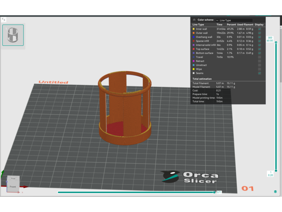Click the horizontal move slider handle
Screen dimensions: 282x212
pyautogui.click(x=215, y=192)
